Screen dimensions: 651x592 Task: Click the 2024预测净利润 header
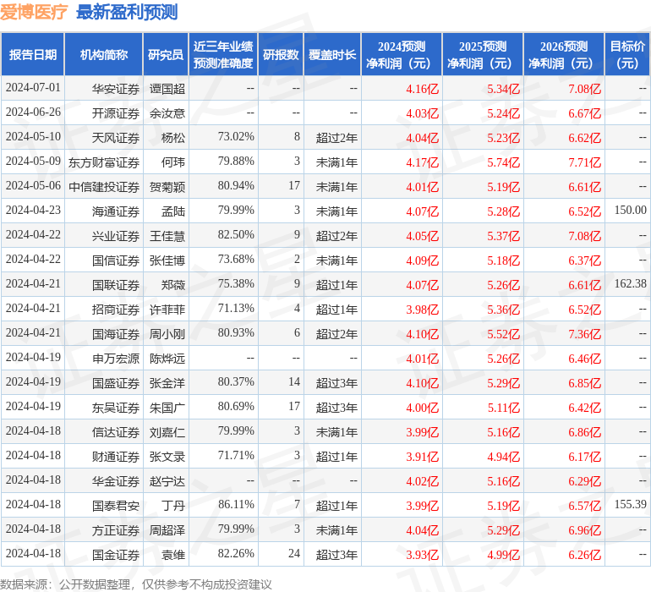pos(402,55)
